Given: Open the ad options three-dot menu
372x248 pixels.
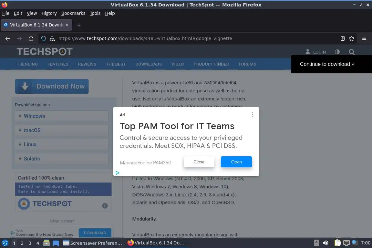Looking at the screenshot, I should [x=253, y=115].
